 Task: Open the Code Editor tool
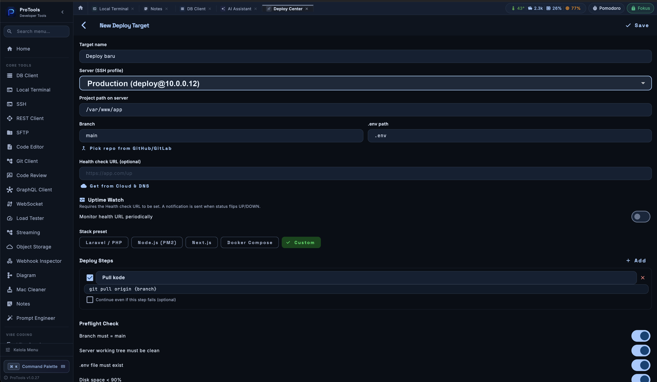(36, 147)
